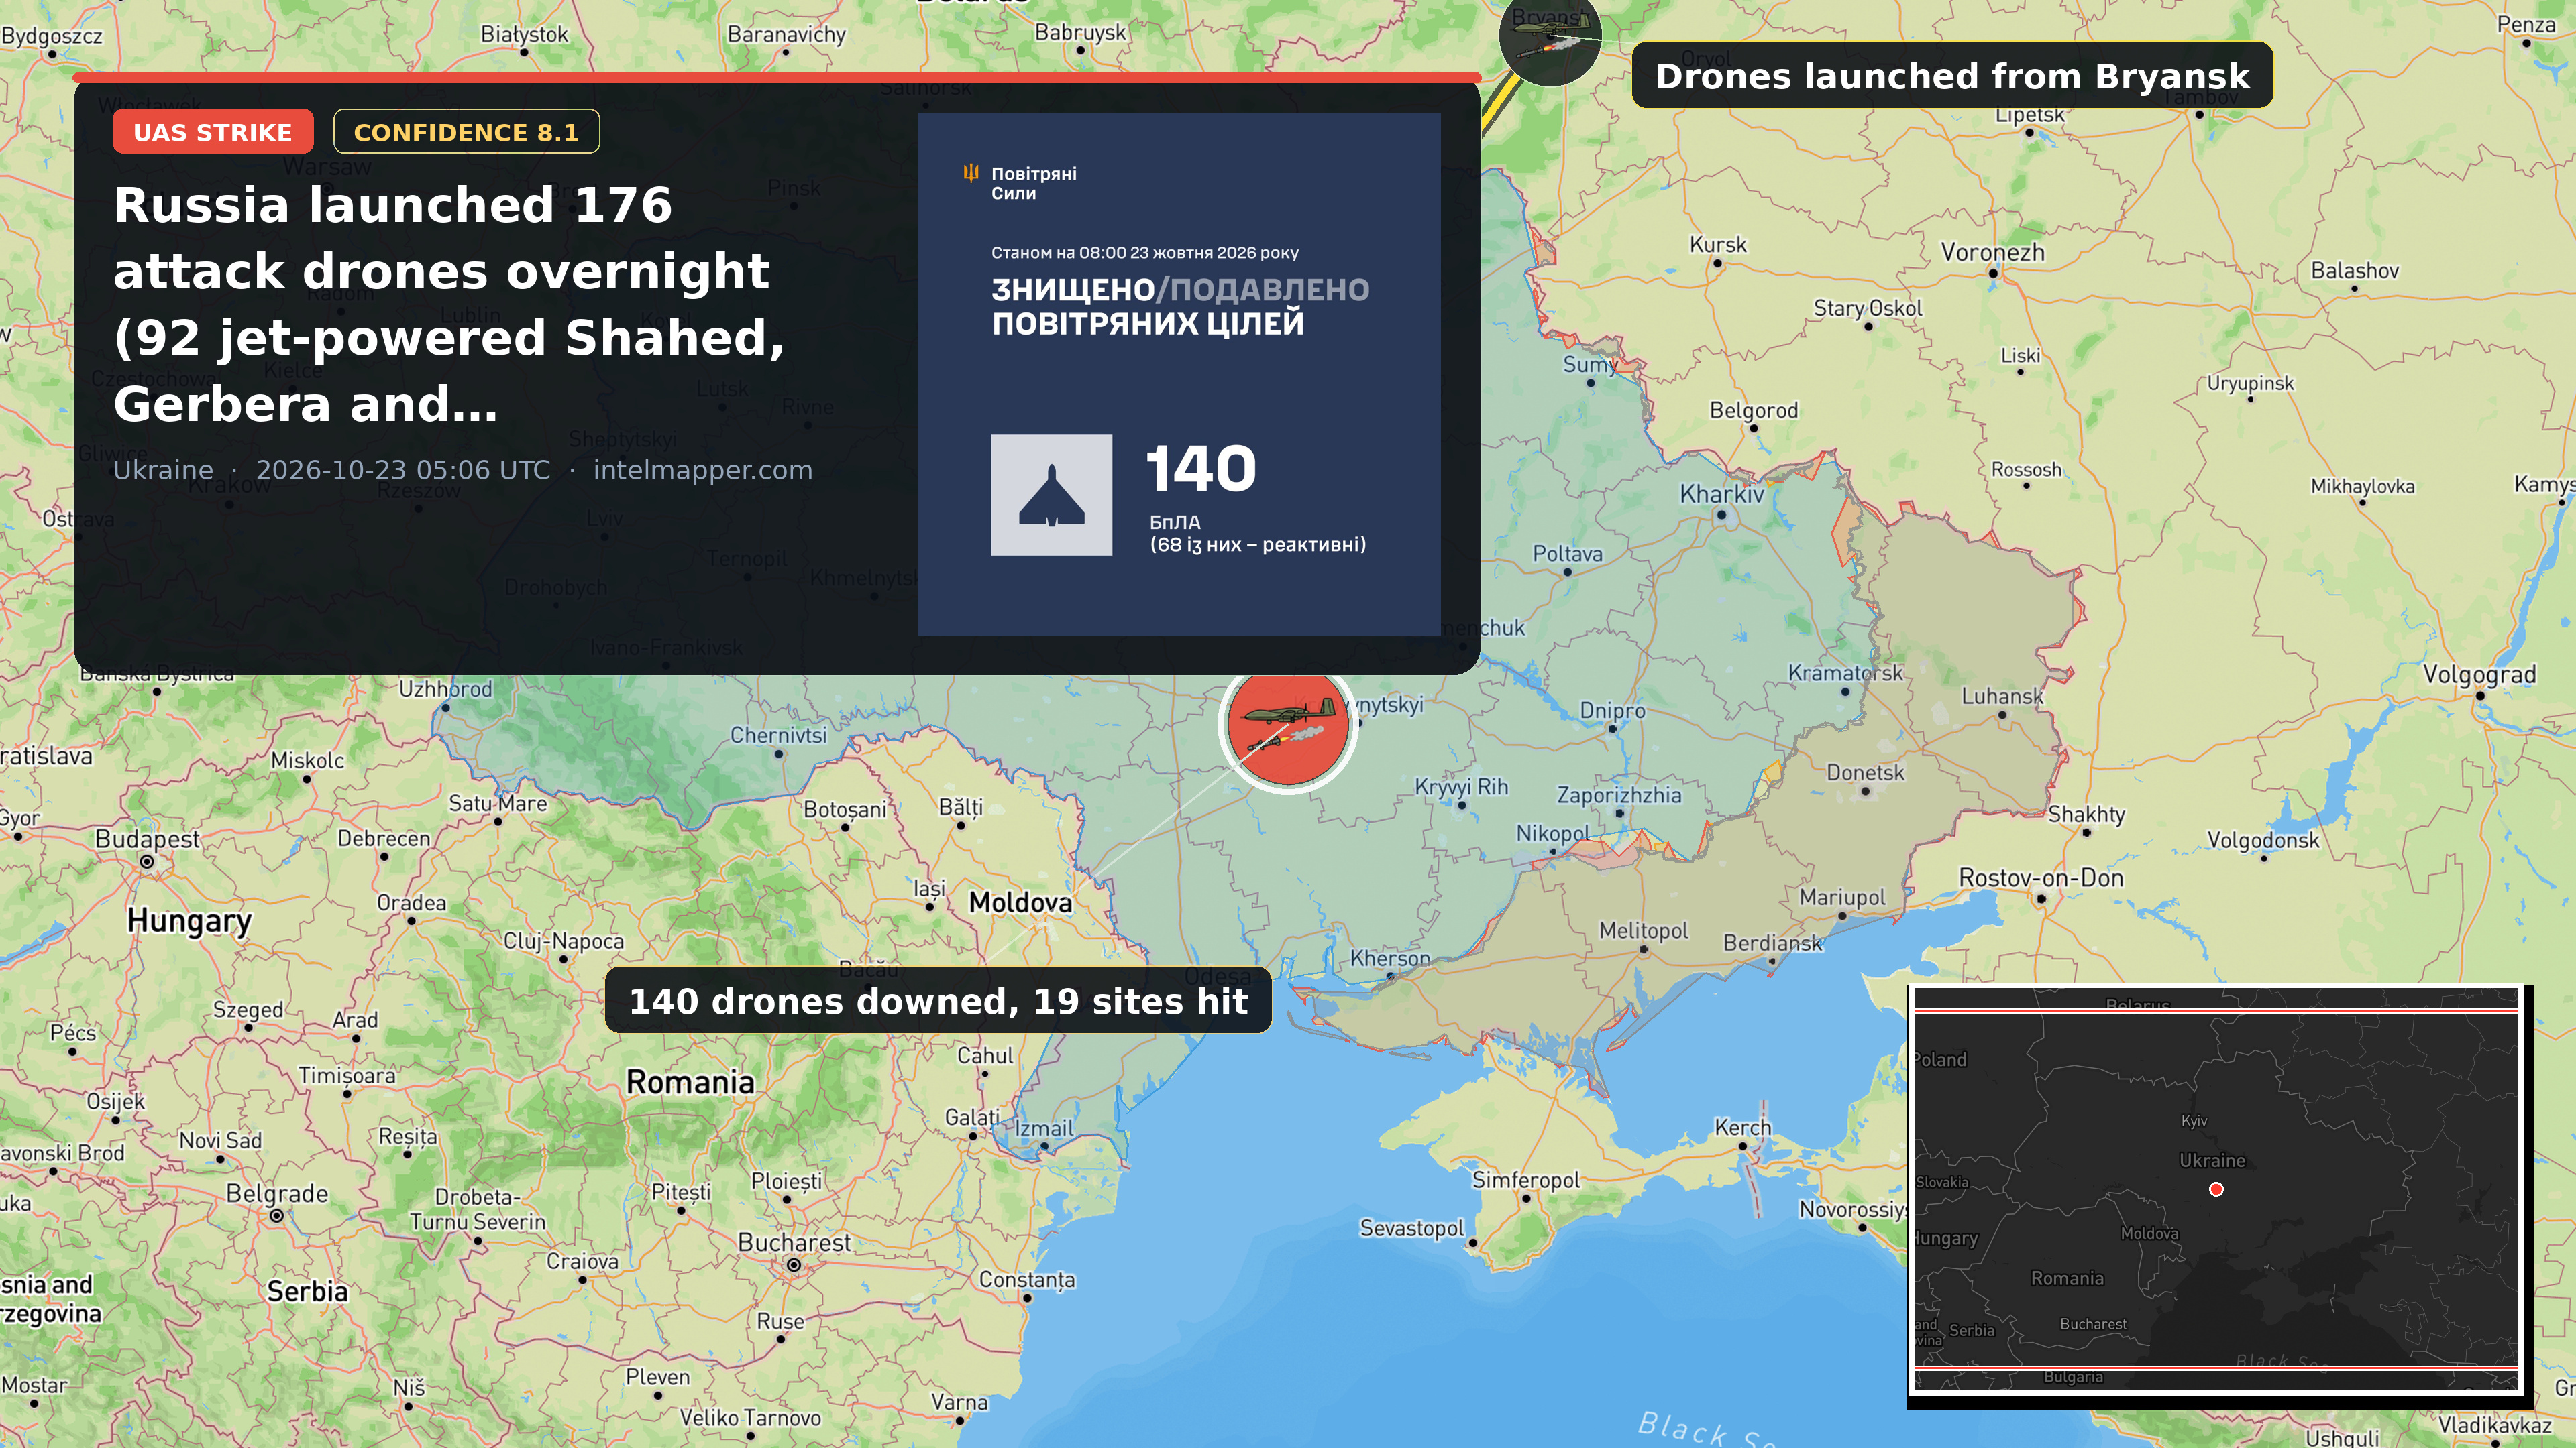Click the Zaporizhzhia city label
The image size is (2576, 1448).
pyautogui.click(x=1619, y=796)
